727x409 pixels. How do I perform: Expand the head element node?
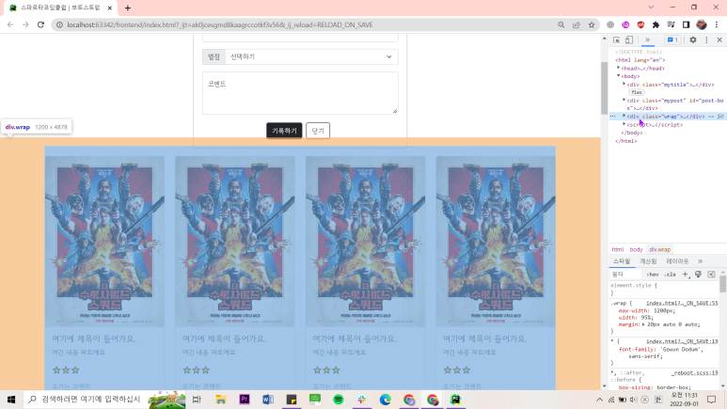619,68
